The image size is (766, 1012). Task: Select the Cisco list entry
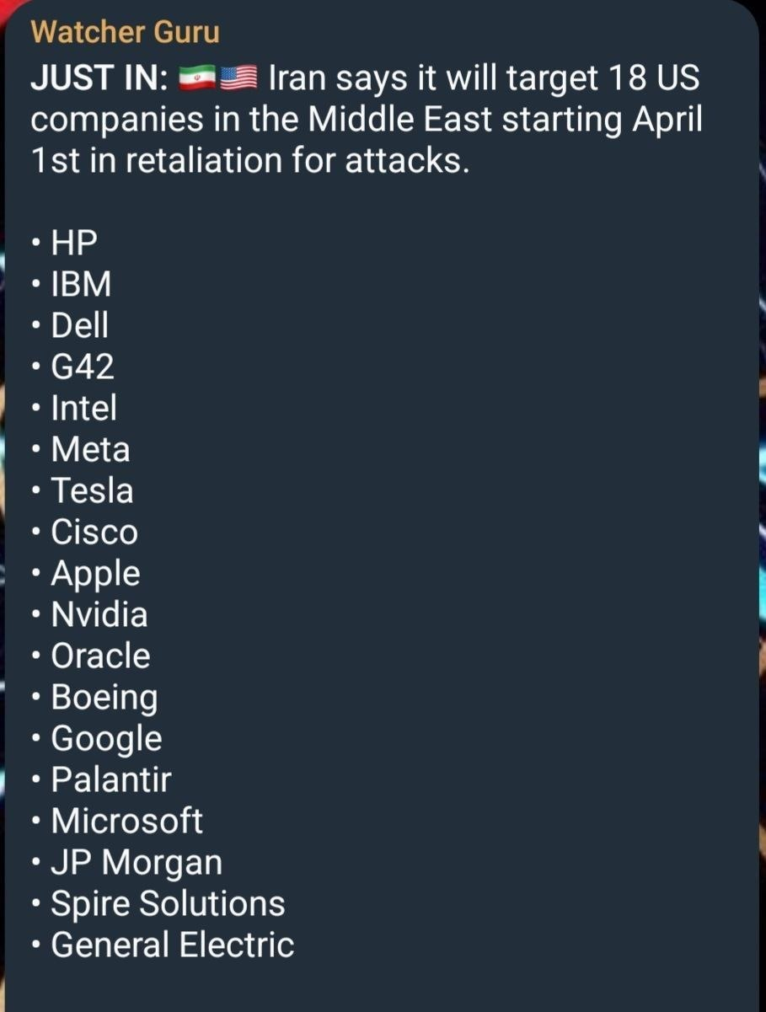[94, 533]
